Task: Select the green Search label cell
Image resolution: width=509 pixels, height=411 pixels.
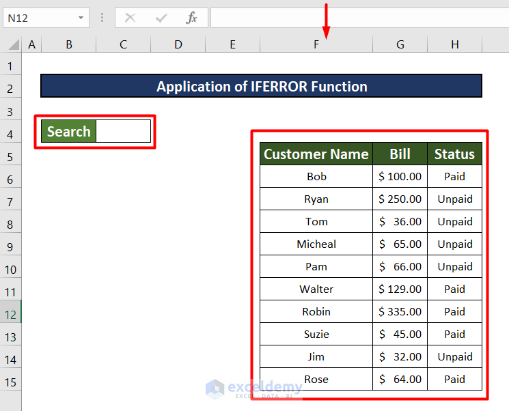Action: 69,131
